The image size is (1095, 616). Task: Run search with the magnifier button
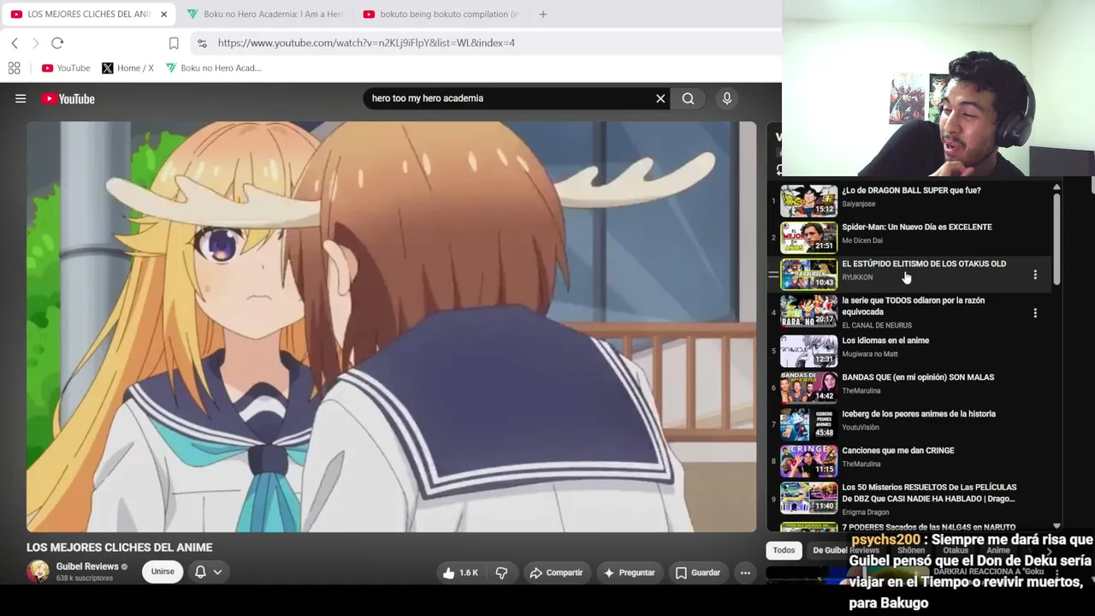[x=688, y=98]
